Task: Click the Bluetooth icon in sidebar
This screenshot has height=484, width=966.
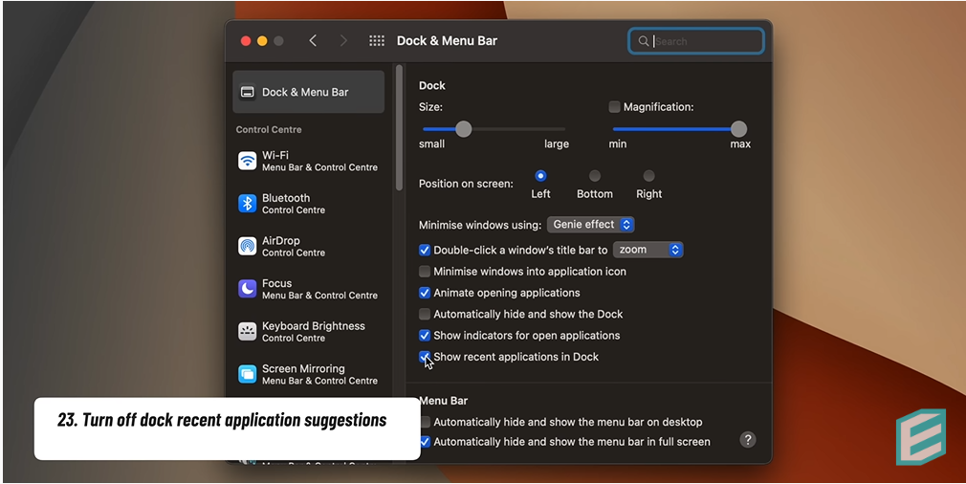Action: pyautogui.click(x=247, y=203)
